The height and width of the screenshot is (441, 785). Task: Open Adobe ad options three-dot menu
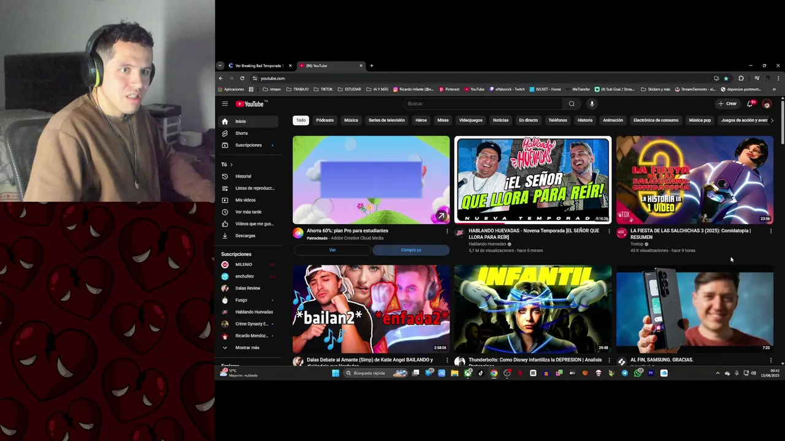point(447,232)
